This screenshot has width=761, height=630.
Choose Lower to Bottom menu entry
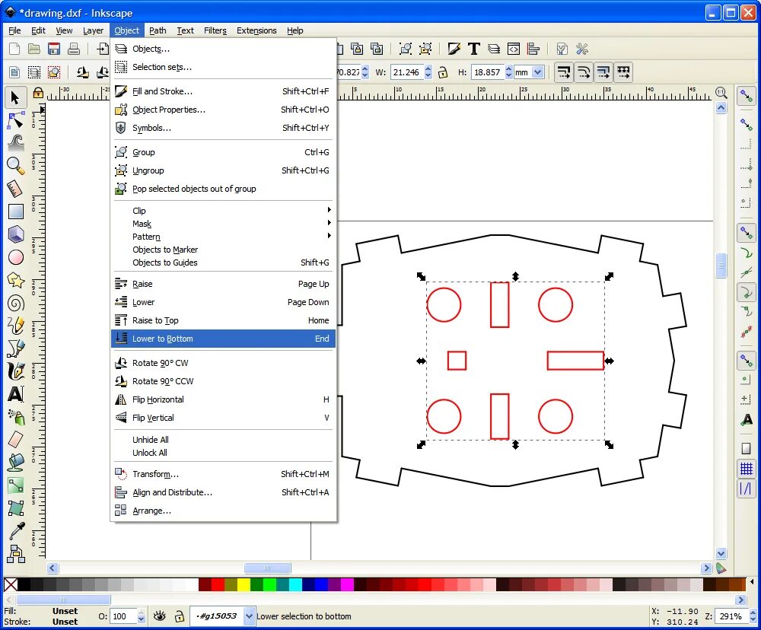click(x=223, y=339)
